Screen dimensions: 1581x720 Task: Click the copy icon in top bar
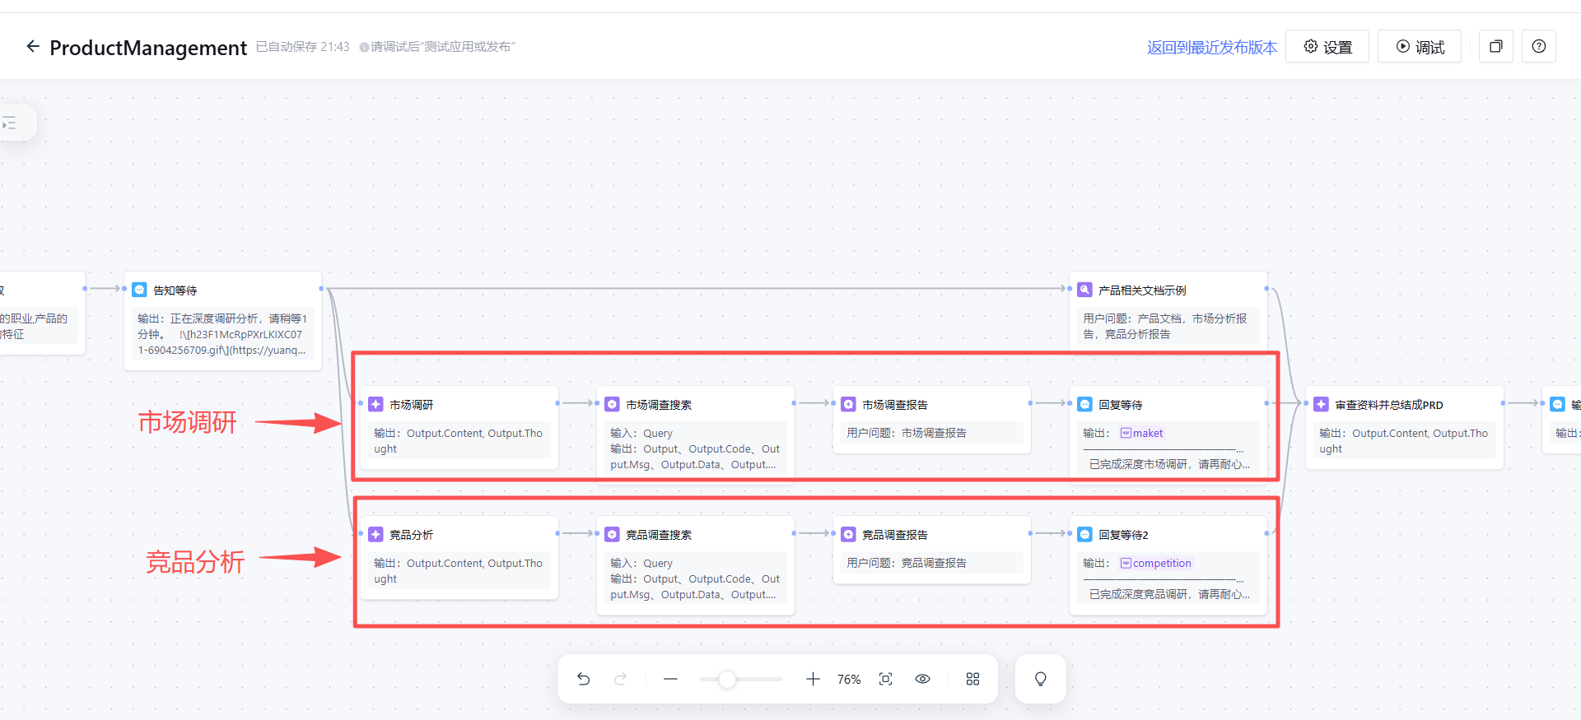(x=1495, y=47)
